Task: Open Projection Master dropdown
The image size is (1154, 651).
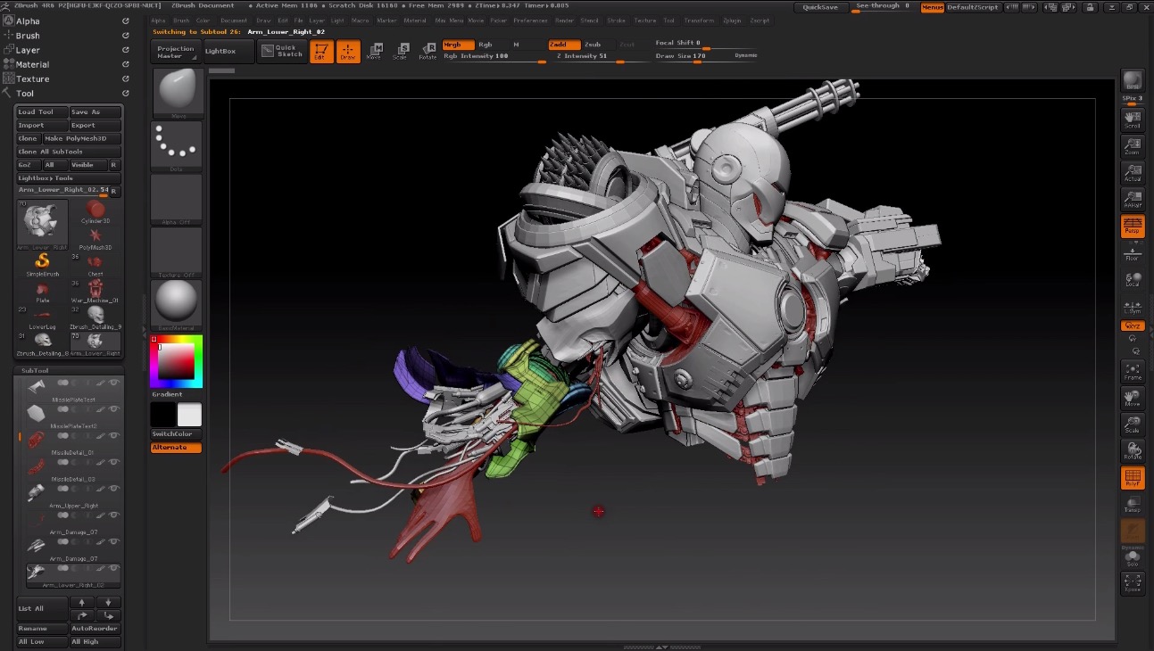Action: [176, 52]
